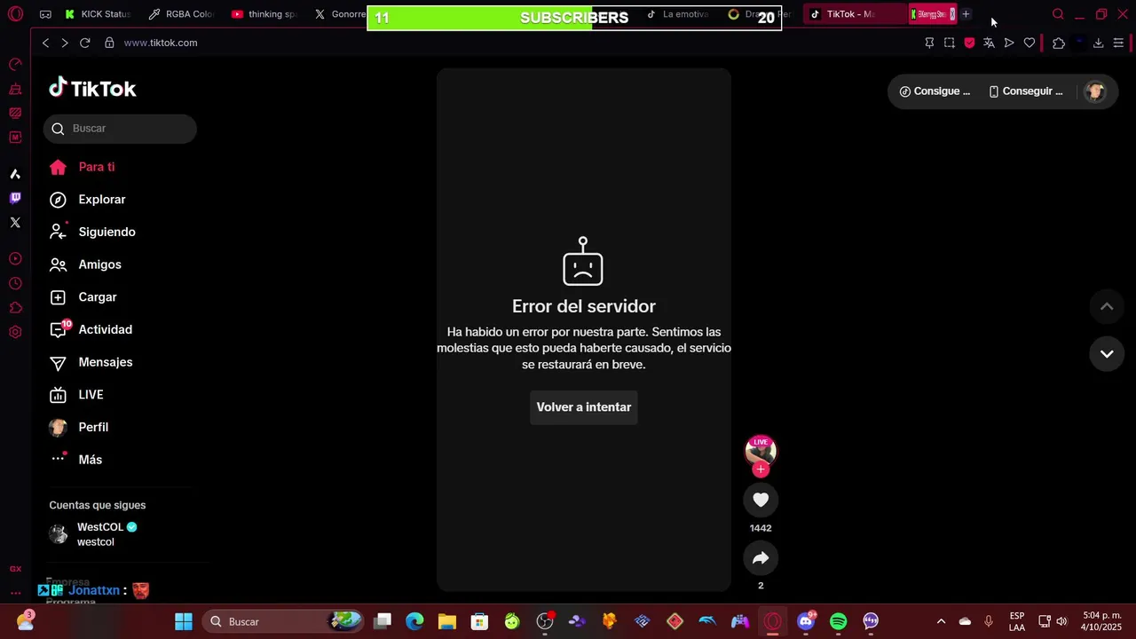This screenshot has width=1136, height=639.
Task: Go to TikTok LIVE section
Action: pyautogui.click(x=76, y=395)
